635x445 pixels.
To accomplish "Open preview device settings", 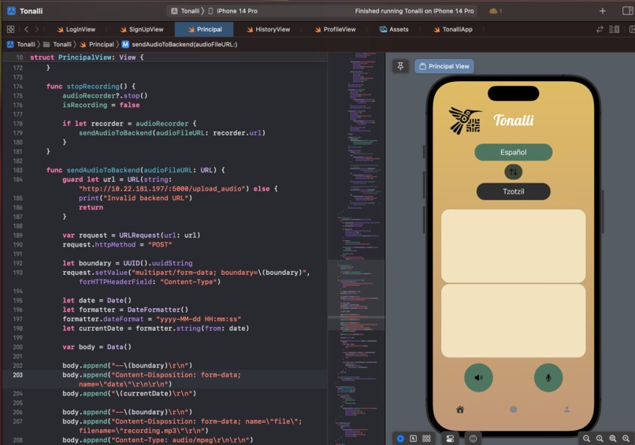I will pos(450,439).
